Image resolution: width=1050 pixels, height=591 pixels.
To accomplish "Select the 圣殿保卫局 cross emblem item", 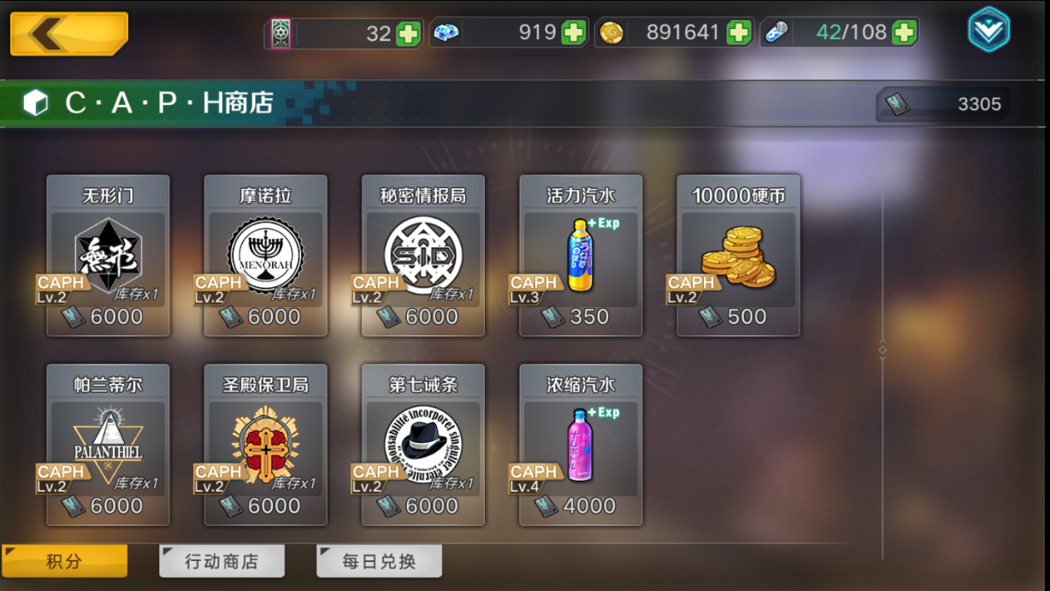I will [x=266, y=445].
